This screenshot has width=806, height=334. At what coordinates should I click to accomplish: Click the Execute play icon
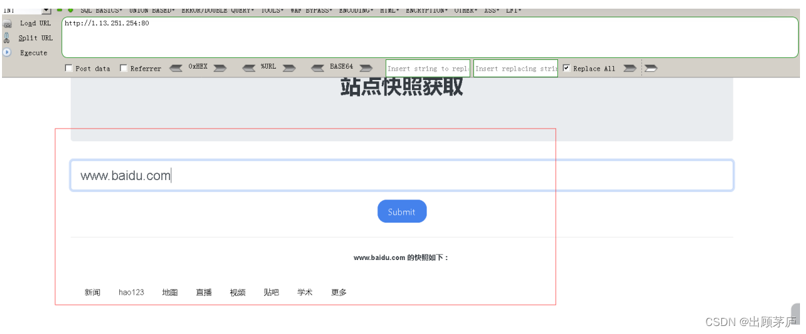[7, 52]
